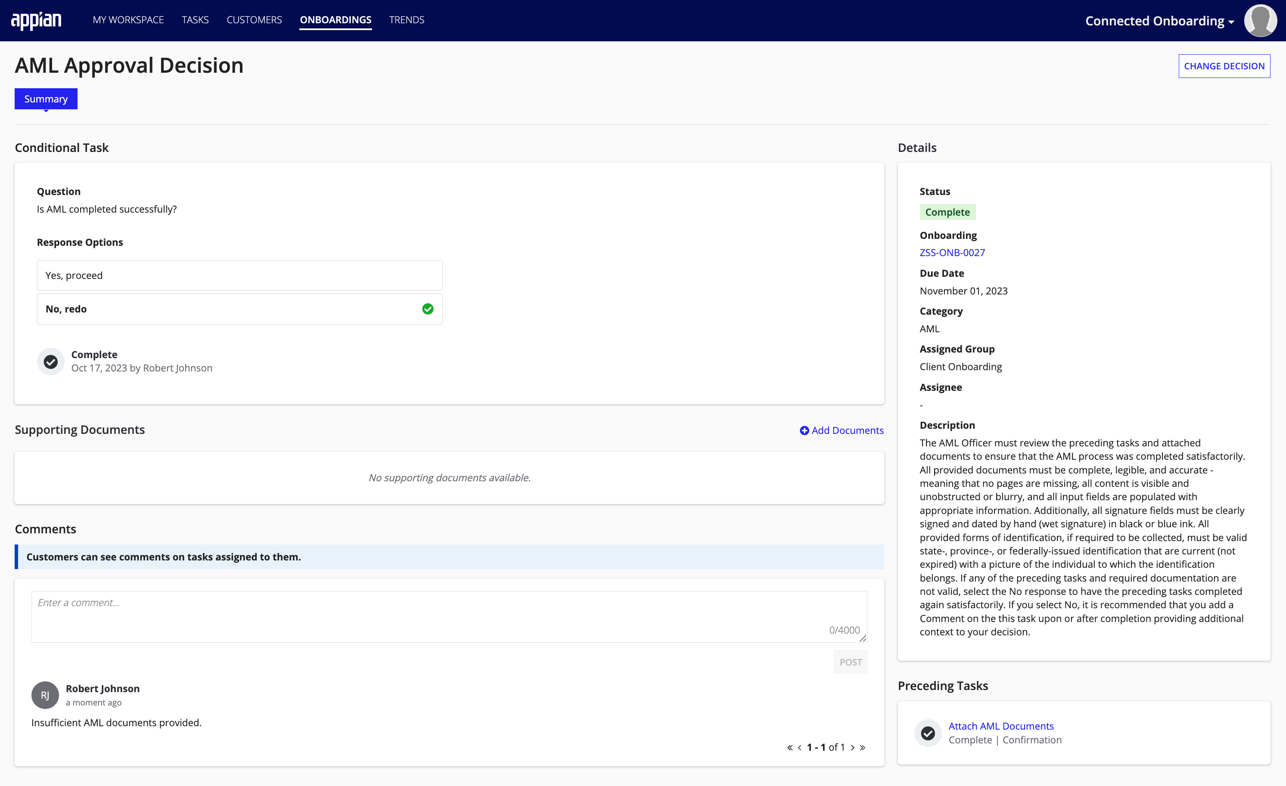
Task: Click the ZSS-ONB-0027 onboarding link
Action: (953, 251)
